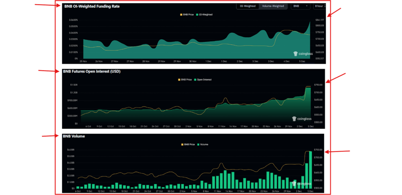Image resolution: width=402 pixels, height=195 pixels.
Task: Toggle BNB Price legend in Open Interest chart
Action: [x=185, y=80]
